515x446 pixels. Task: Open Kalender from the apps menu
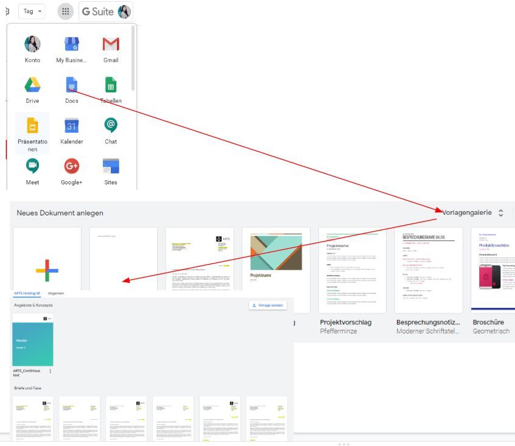[x=72, y=131]
